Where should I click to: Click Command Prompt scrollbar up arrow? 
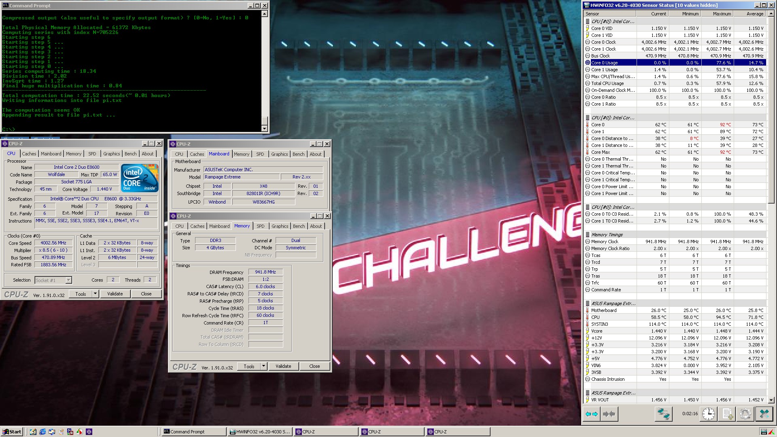pos(265,14)
